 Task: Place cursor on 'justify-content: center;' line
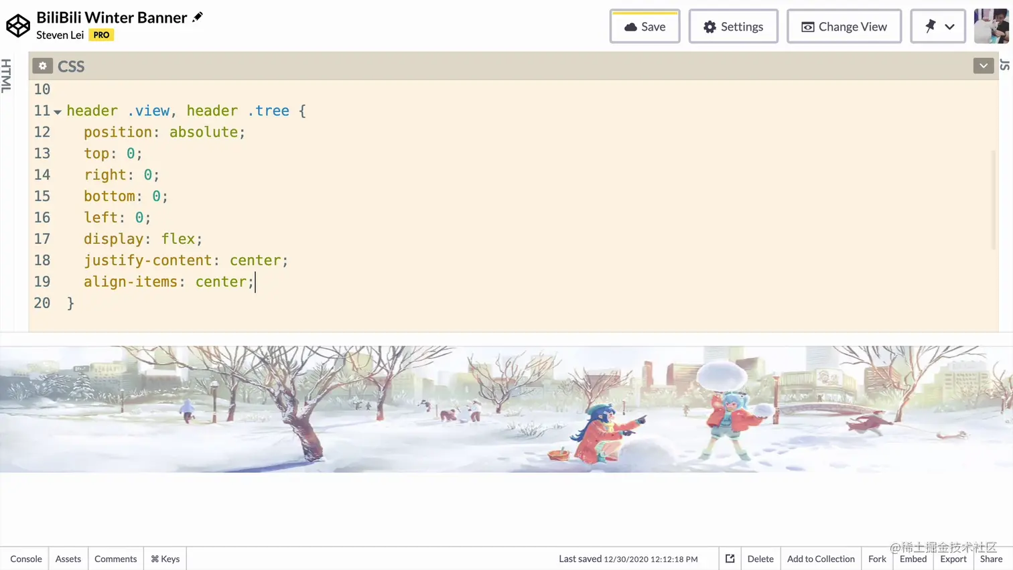[186, 260]
